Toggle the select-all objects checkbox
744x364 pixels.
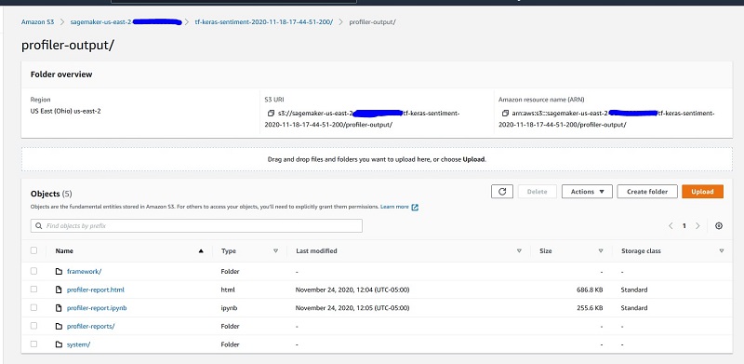point(33,250)
